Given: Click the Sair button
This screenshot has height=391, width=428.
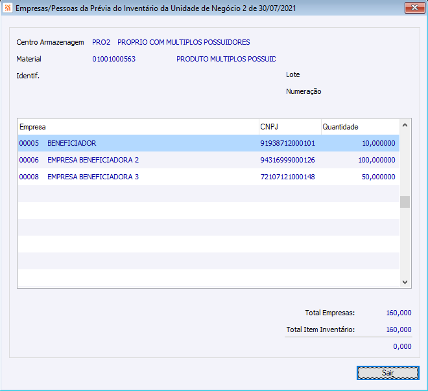Looking at the screenshot, I should tap(388, 373).
